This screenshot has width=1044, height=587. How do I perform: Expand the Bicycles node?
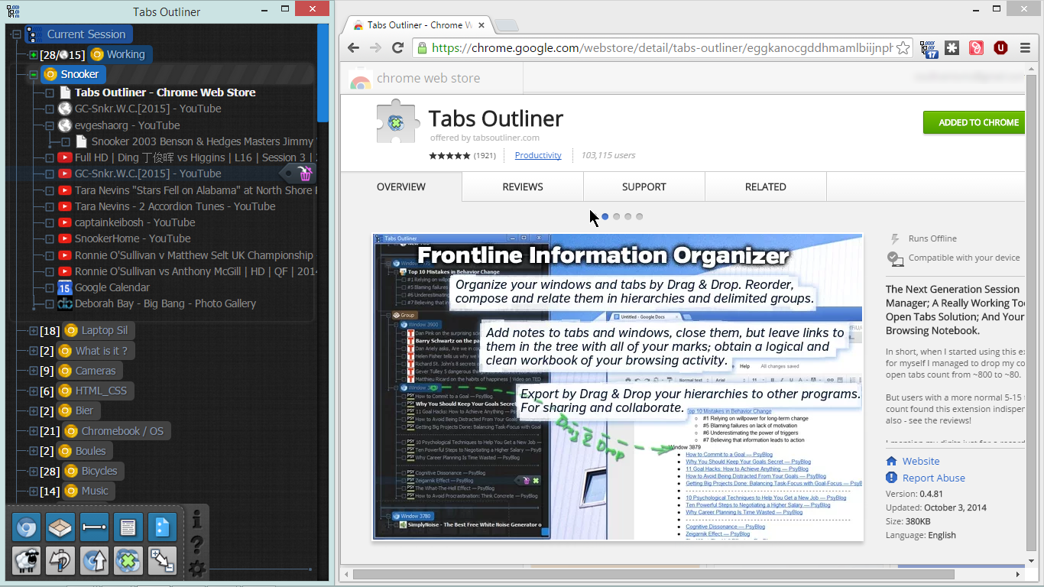33,471
